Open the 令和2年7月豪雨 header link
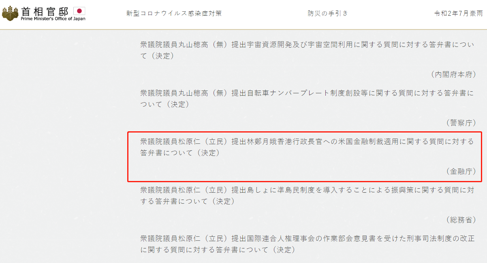Viewport: 487px width, 263px height. point(459,13)
